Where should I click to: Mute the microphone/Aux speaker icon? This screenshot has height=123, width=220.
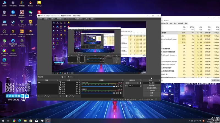click(117, 86)
